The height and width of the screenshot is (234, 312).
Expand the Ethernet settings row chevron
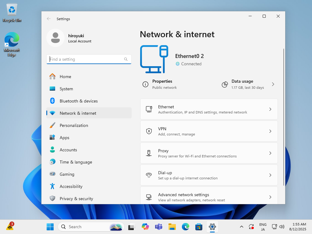point(270,109)
